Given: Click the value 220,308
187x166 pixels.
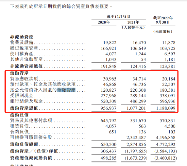Looking at the screenshot, I should (x=138, y=90).
